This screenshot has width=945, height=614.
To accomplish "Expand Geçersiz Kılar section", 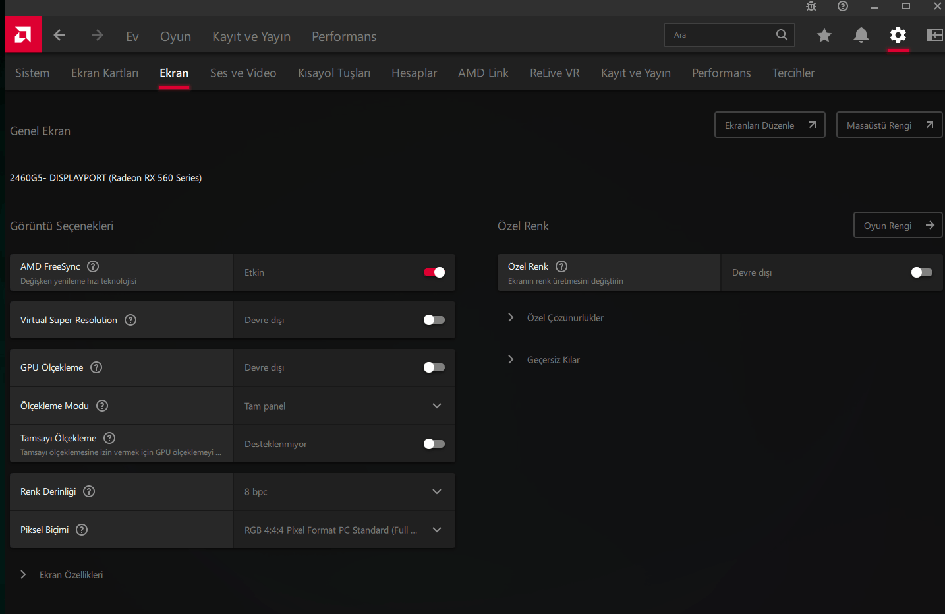I will pos(545,359).
